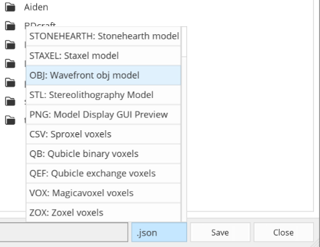320x247 pixels.
Task: Select QB: Qubicle binary voxels
Action: [x=103, y=154]
